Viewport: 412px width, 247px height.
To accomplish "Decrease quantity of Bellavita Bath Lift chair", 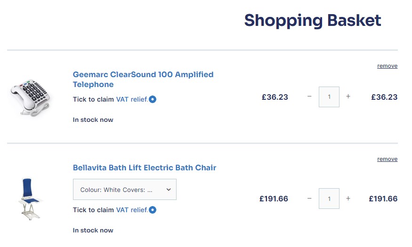I will tap(309, 199).
